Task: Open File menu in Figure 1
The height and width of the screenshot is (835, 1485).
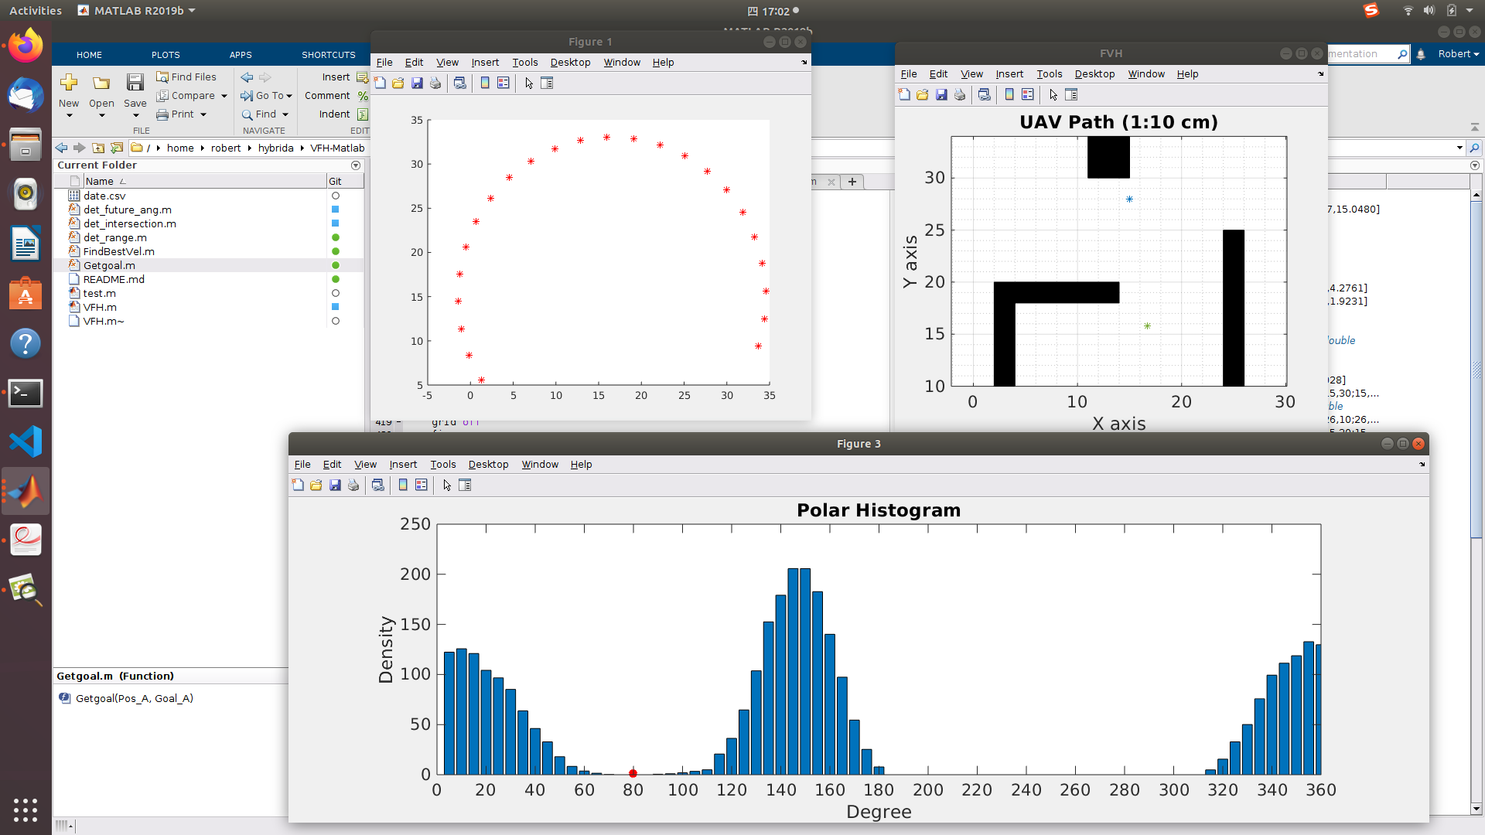Action: 384,63
